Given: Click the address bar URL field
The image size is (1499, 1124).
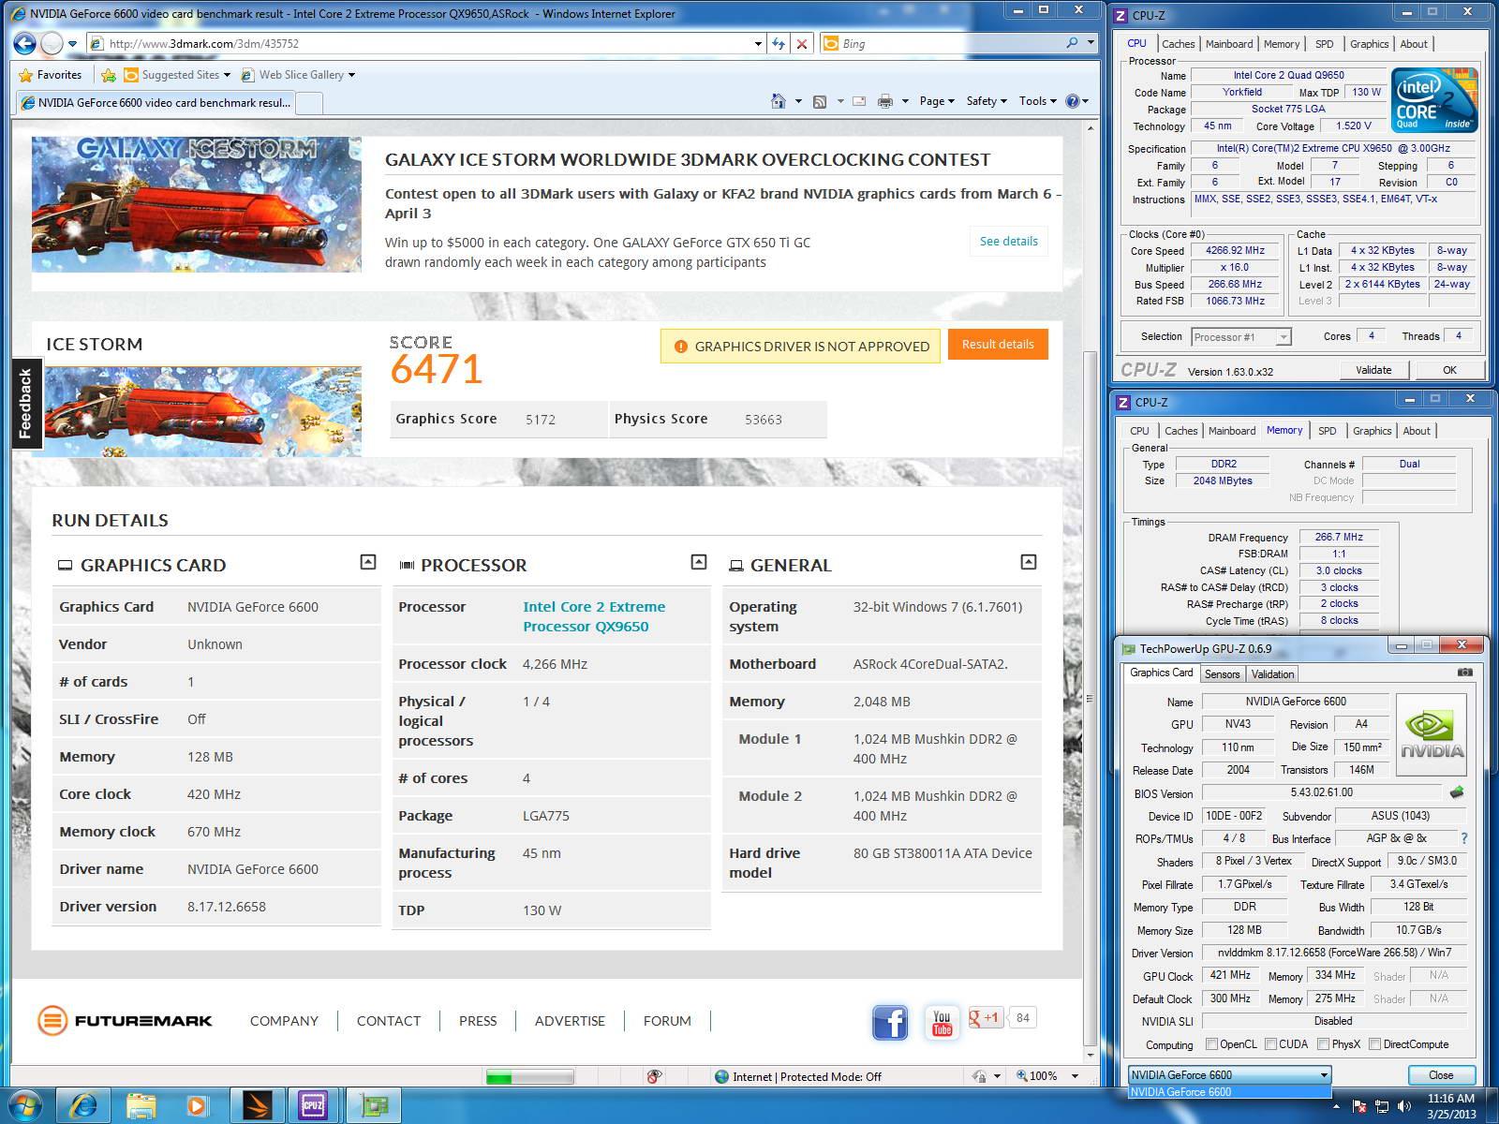Looking at the screenshot, I should pos(426,43).
